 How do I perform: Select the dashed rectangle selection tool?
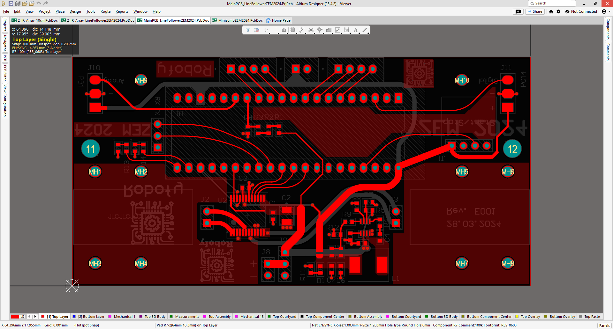[x=275, y=30]
